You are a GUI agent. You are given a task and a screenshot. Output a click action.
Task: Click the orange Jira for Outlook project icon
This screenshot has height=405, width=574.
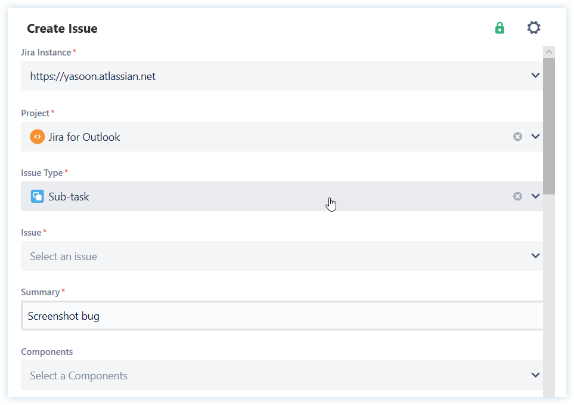37,137
